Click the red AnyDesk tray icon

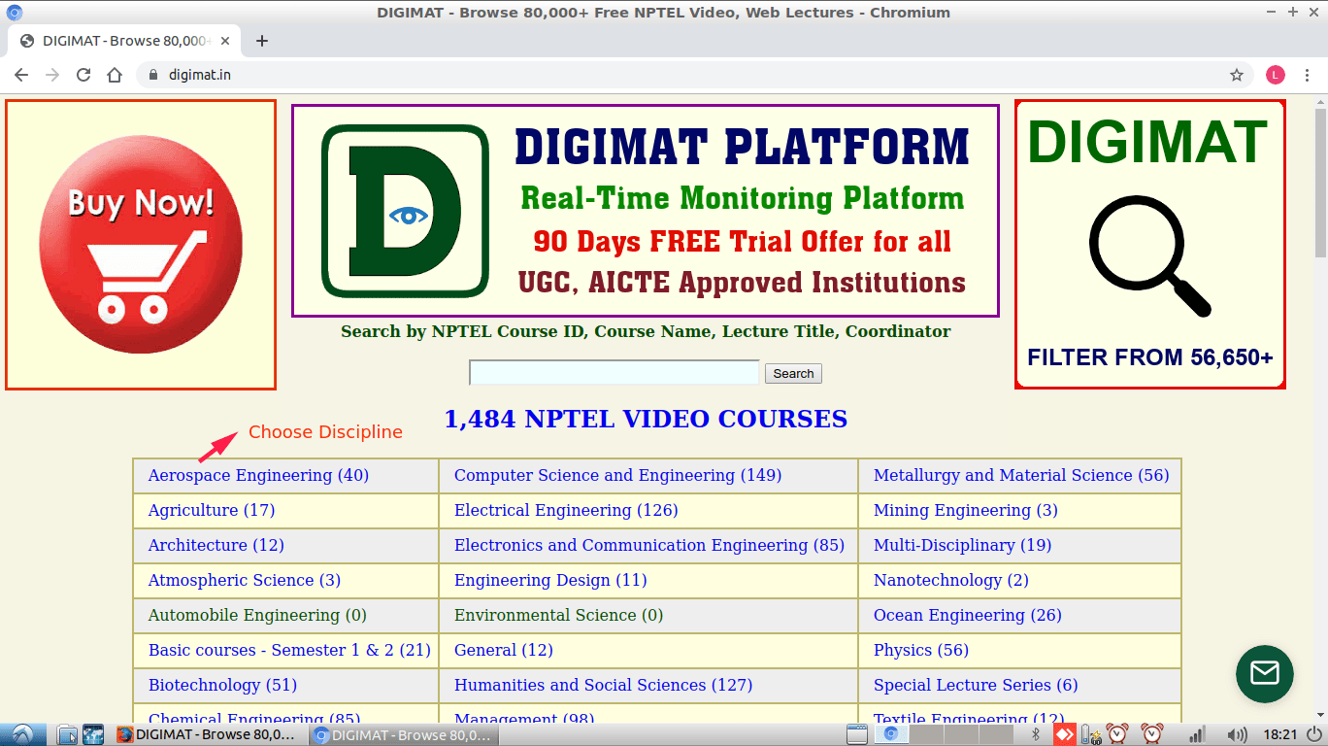click(1065, 734)
